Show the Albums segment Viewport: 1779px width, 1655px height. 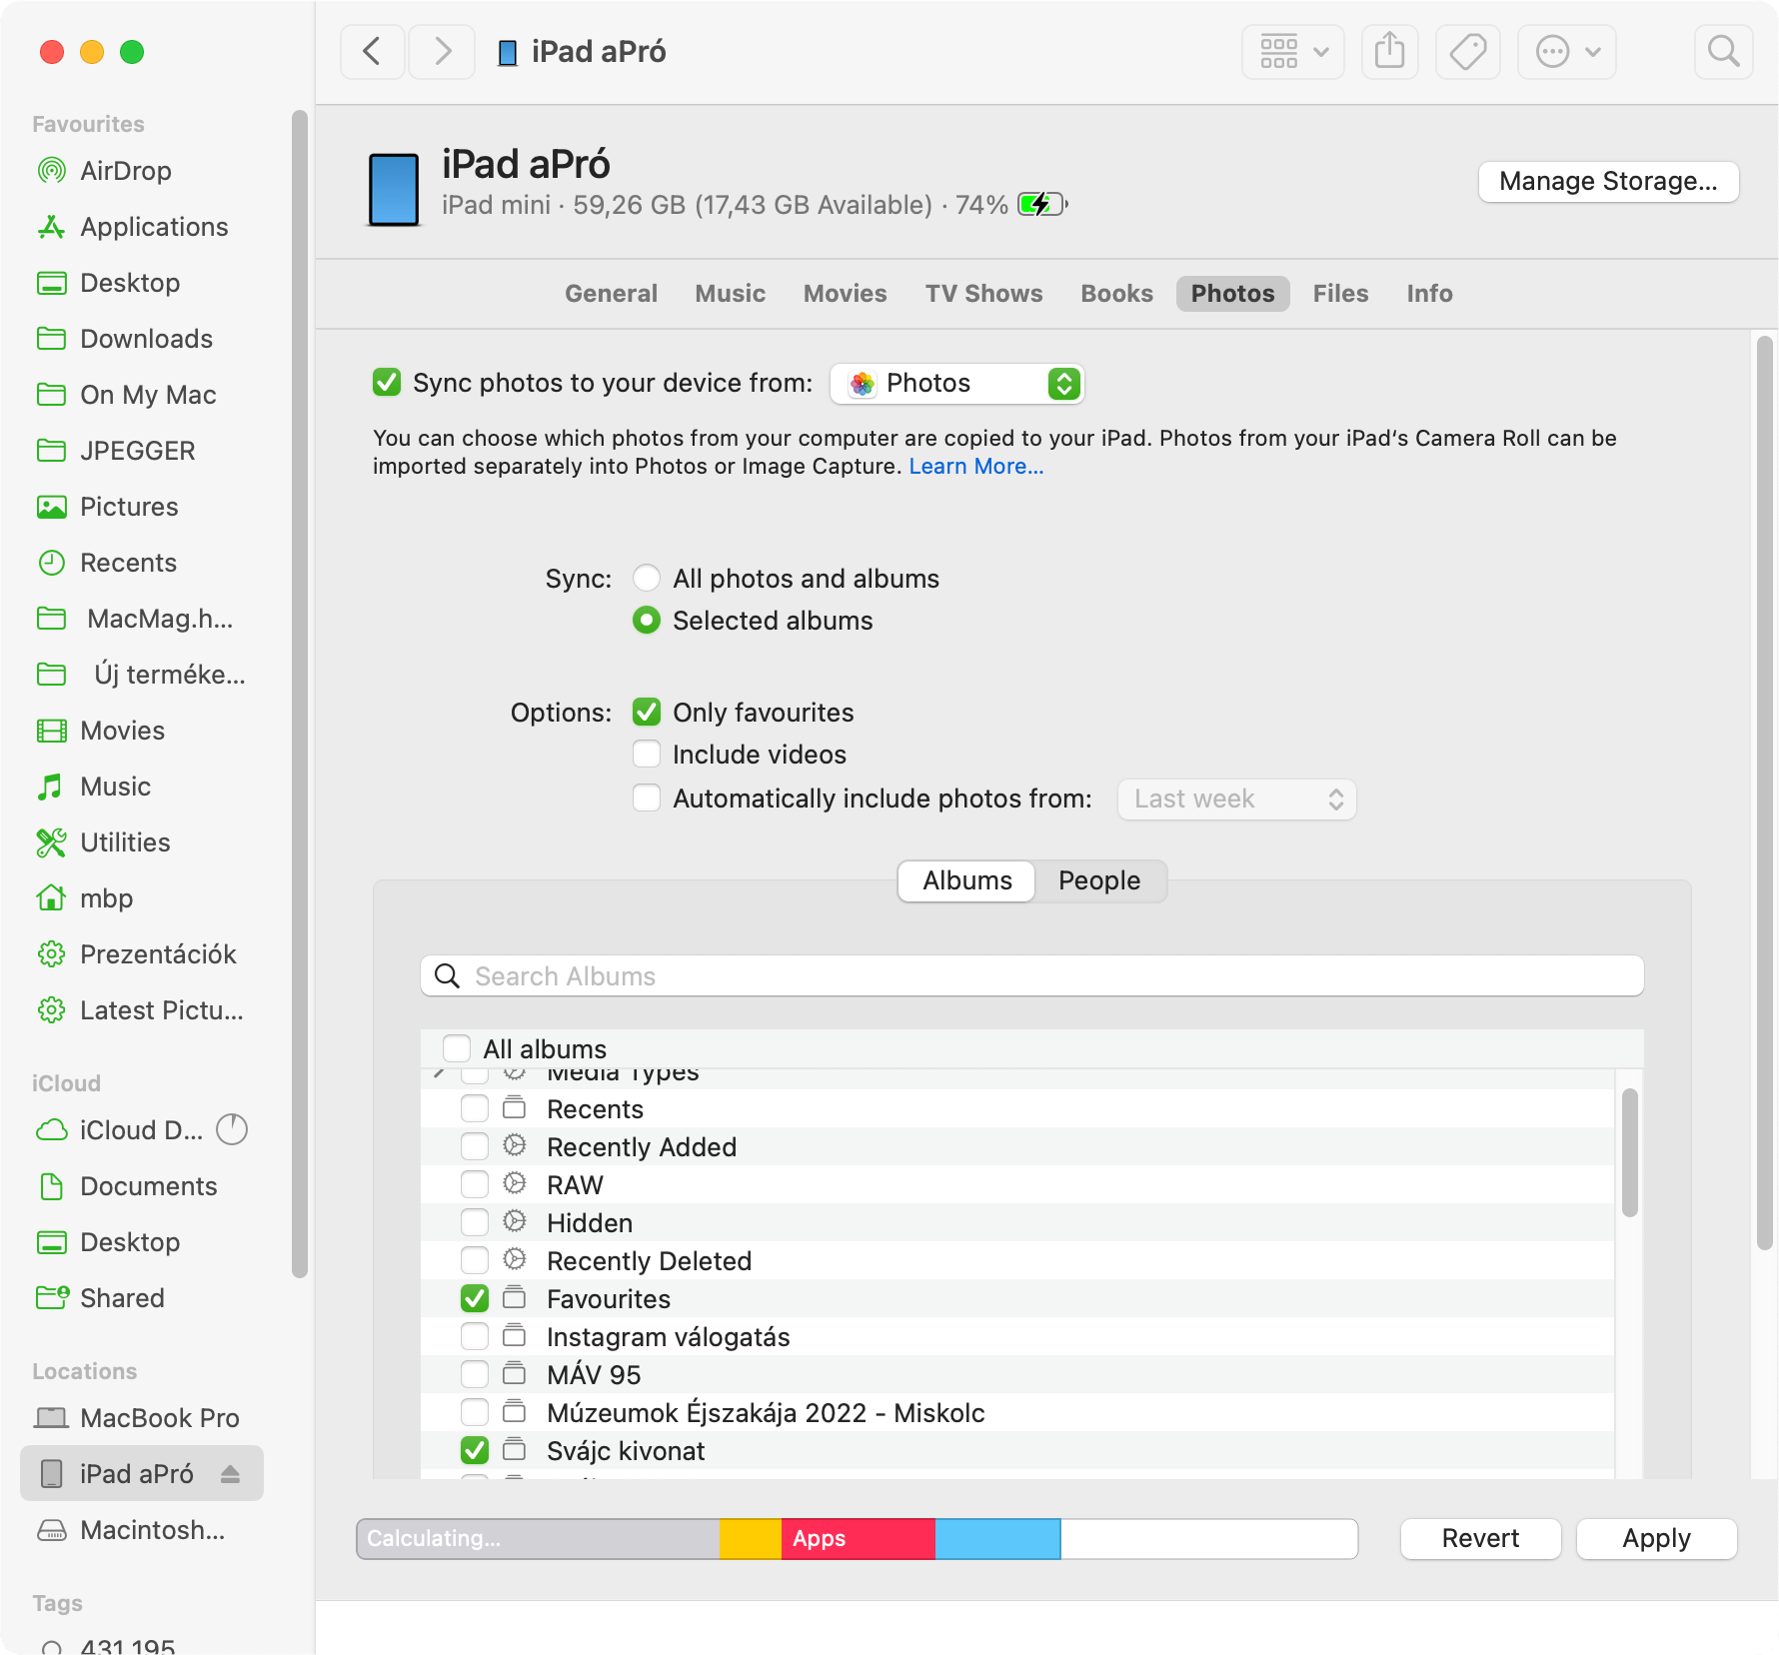[x=966, y=880]
